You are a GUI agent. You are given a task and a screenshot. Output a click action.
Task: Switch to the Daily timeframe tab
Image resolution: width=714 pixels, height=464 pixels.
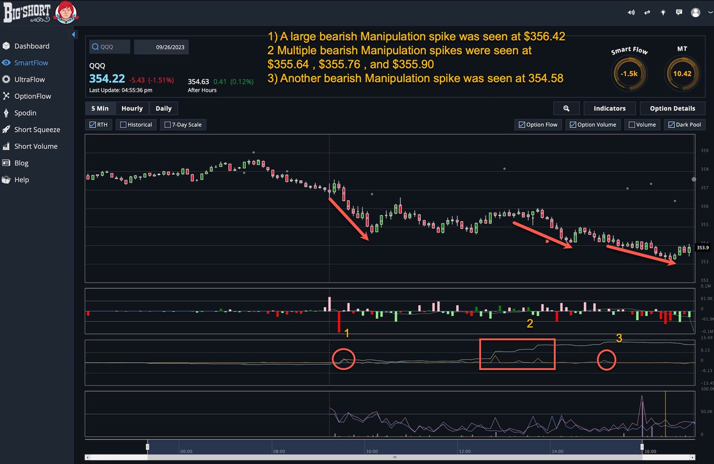164,108
